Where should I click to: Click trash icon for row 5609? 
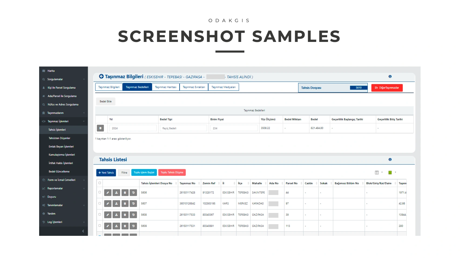125,226
